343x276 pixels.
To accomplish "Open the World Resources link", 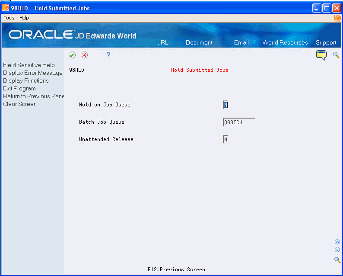I will coord(285,42).
